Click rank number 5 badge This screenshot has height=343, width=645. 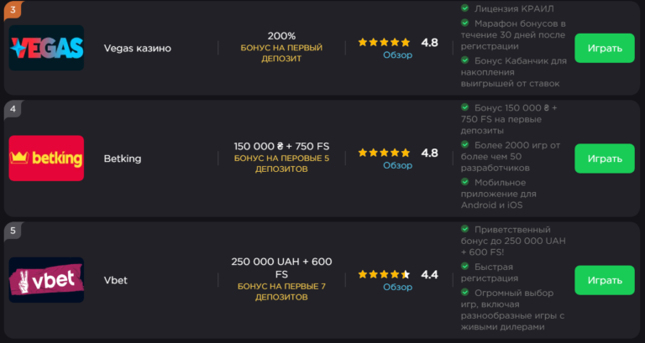(13, 231)
